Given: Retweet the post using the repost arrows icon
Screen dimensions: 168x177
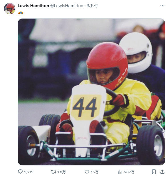Looking at the screenshot, I should pyautogui.click(x=54, y=172).
